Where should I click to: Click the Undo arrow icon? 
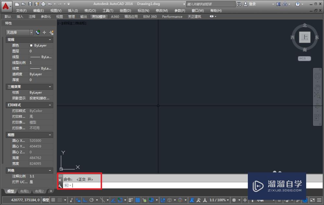click(50, 4)
